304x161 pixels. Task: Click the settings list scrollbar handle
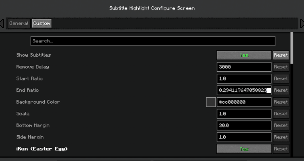(292, 48)
